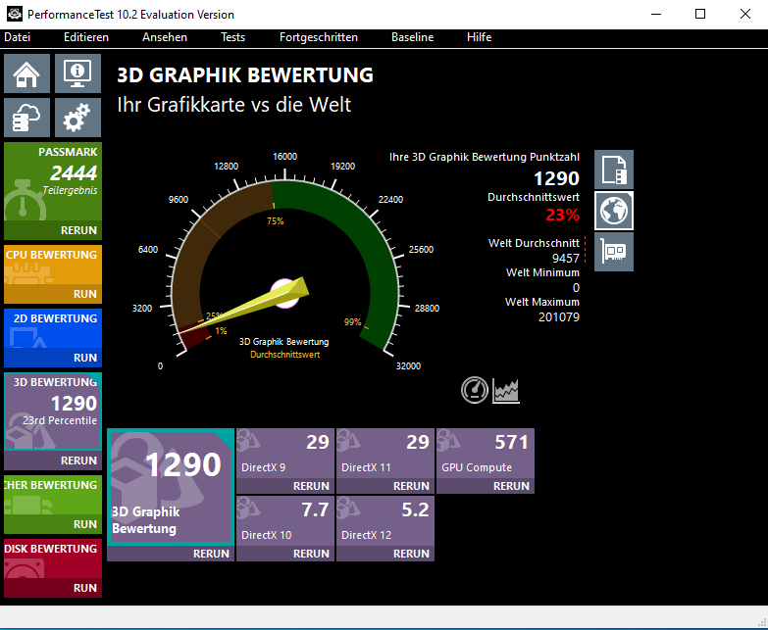The height and width of the screenshot is (630, 768).
Task: Open the cloud baseline manager icon
Action: [x=26, y=118]
